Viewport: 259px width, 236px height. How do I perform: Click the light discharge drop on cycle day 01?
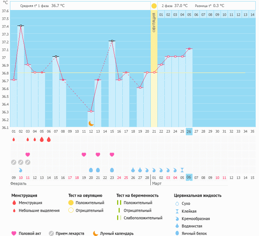pos(14,139)
